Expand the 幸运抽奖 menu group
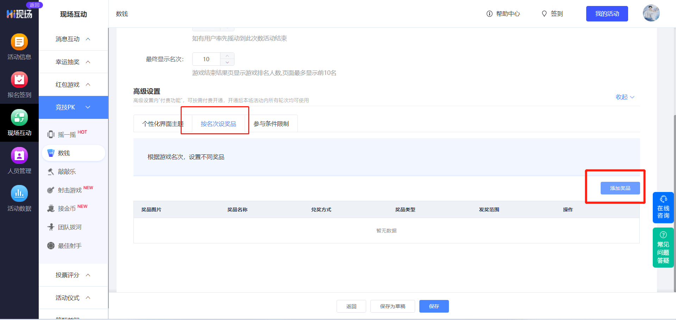676x320 pixels. click(x=73, y=62)
